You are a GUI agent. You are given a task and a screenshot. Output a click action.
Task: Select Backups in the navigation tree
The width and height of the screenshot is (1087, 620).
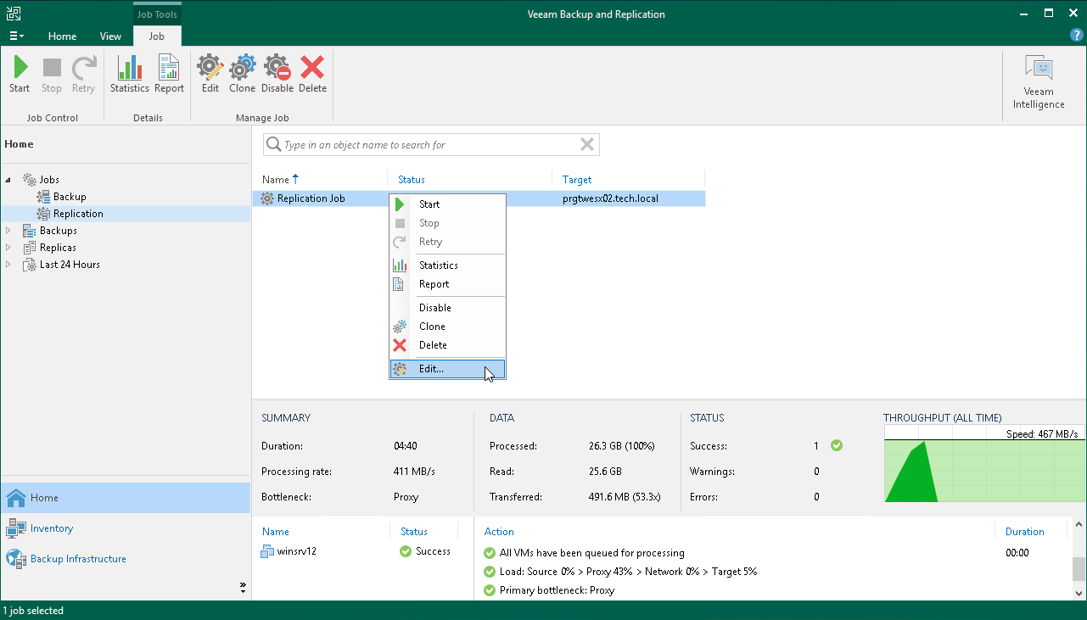click(59, 231)
